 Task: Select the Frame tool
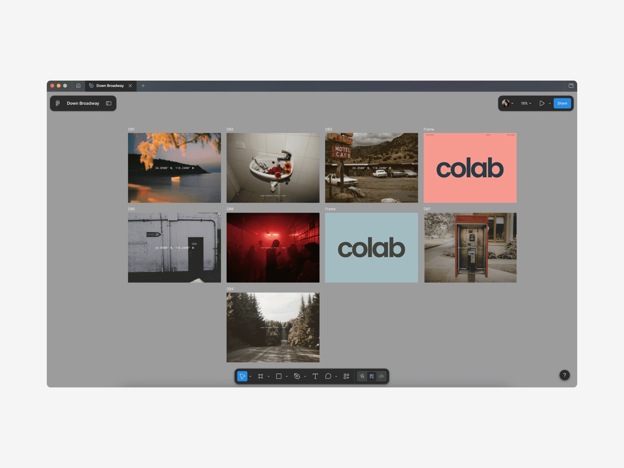click(260, 376)
